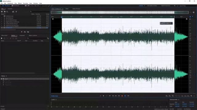197x110 pixels.
Task: Open the Favorites menu
Action: click(x=25, y=3)
